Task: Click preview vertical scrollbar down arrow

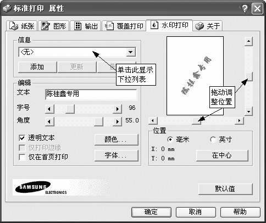Action: (248, 111)
